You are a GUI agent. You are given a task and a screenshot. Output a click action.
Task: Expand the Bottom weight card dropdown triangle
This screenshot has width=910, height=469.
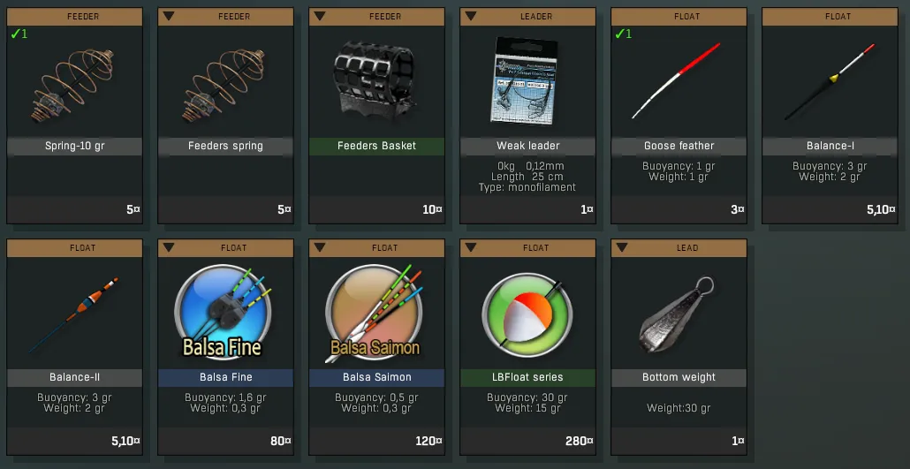tap(622, 247)
